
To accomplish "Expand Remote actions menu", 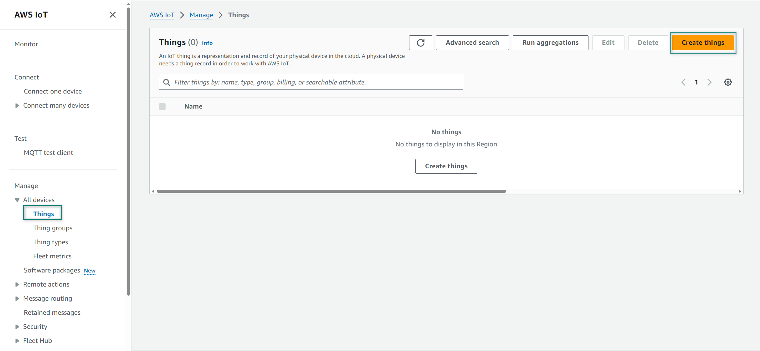I will click(17, 284).
